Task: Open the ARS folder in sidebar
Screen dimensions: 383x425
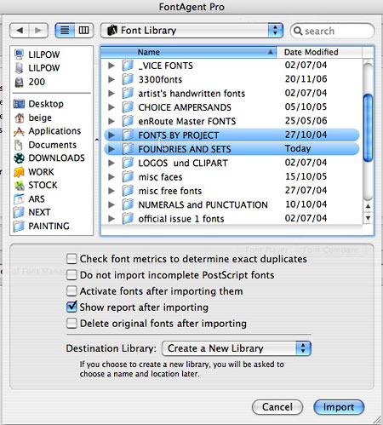Action: tap(29, 198)
